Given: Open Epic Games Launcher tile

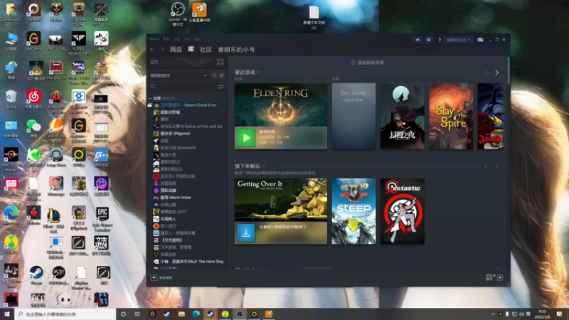Looking at the screenshot, I should click(x=353, y=116).
